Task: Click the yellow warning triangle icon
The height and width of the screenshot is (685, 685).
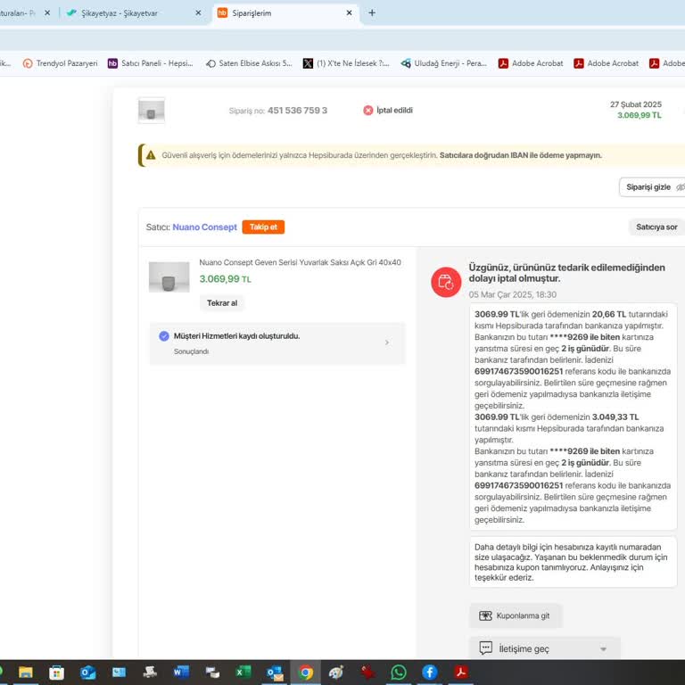Action: click(x=151, y=155)
